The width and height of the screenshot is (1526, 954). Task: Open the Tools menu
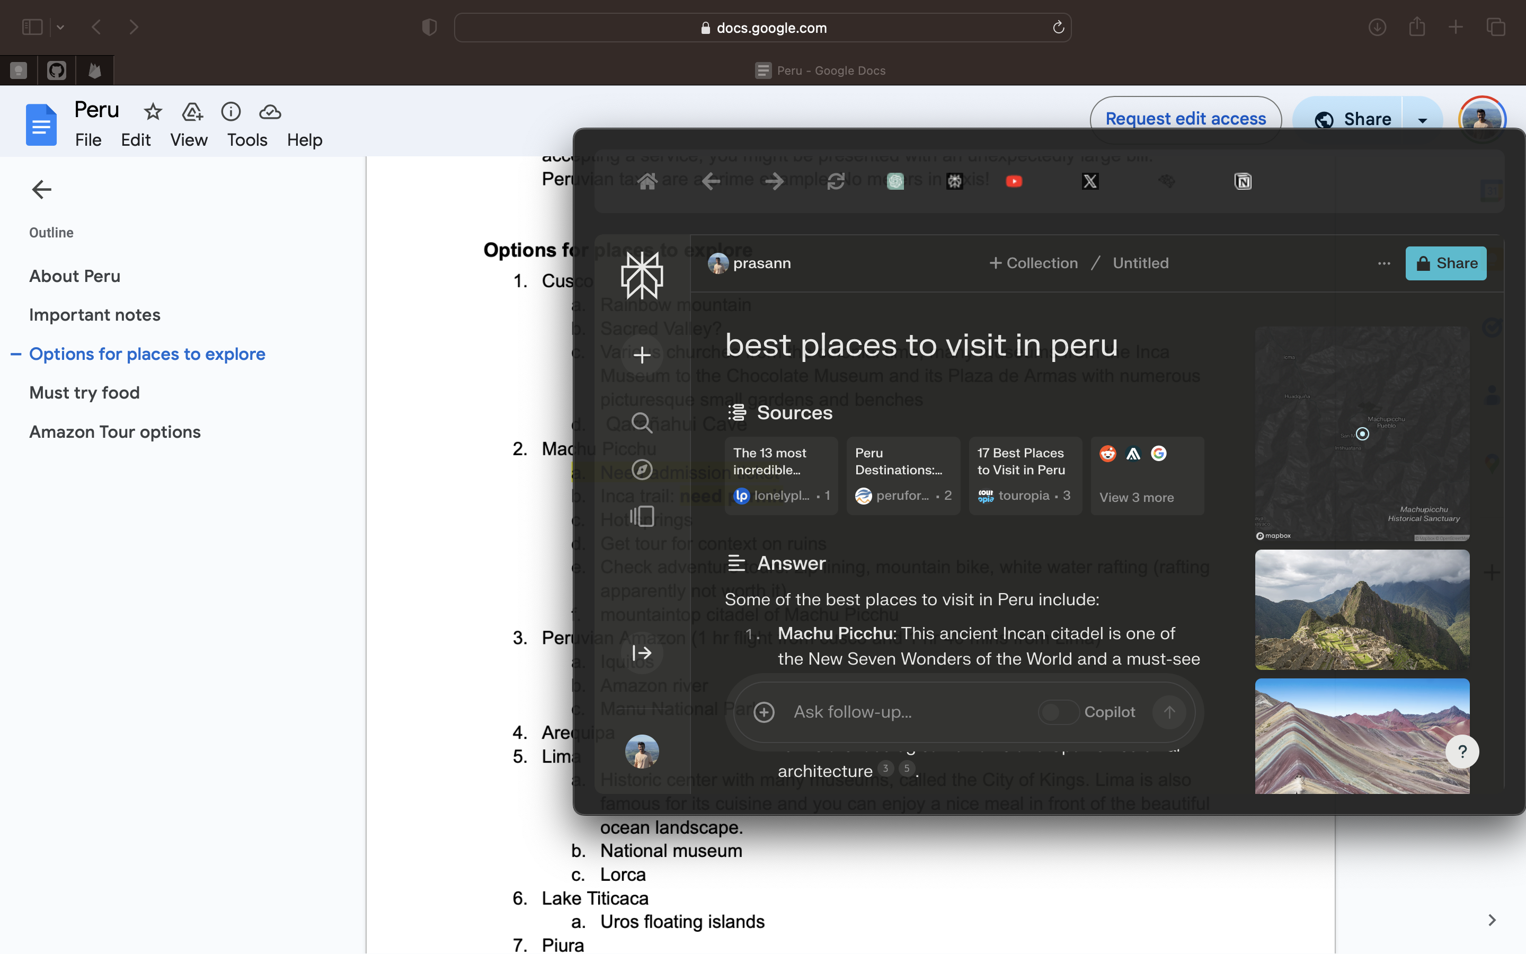[x=246, y=140]
